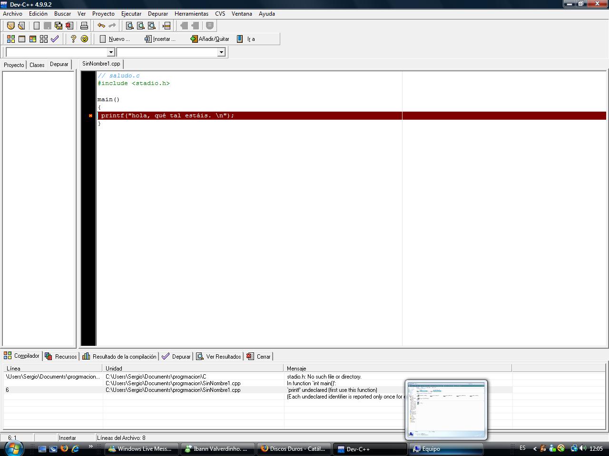Click the New Project toolbar icon
This screenshot has height=456, width=609.
10,26
